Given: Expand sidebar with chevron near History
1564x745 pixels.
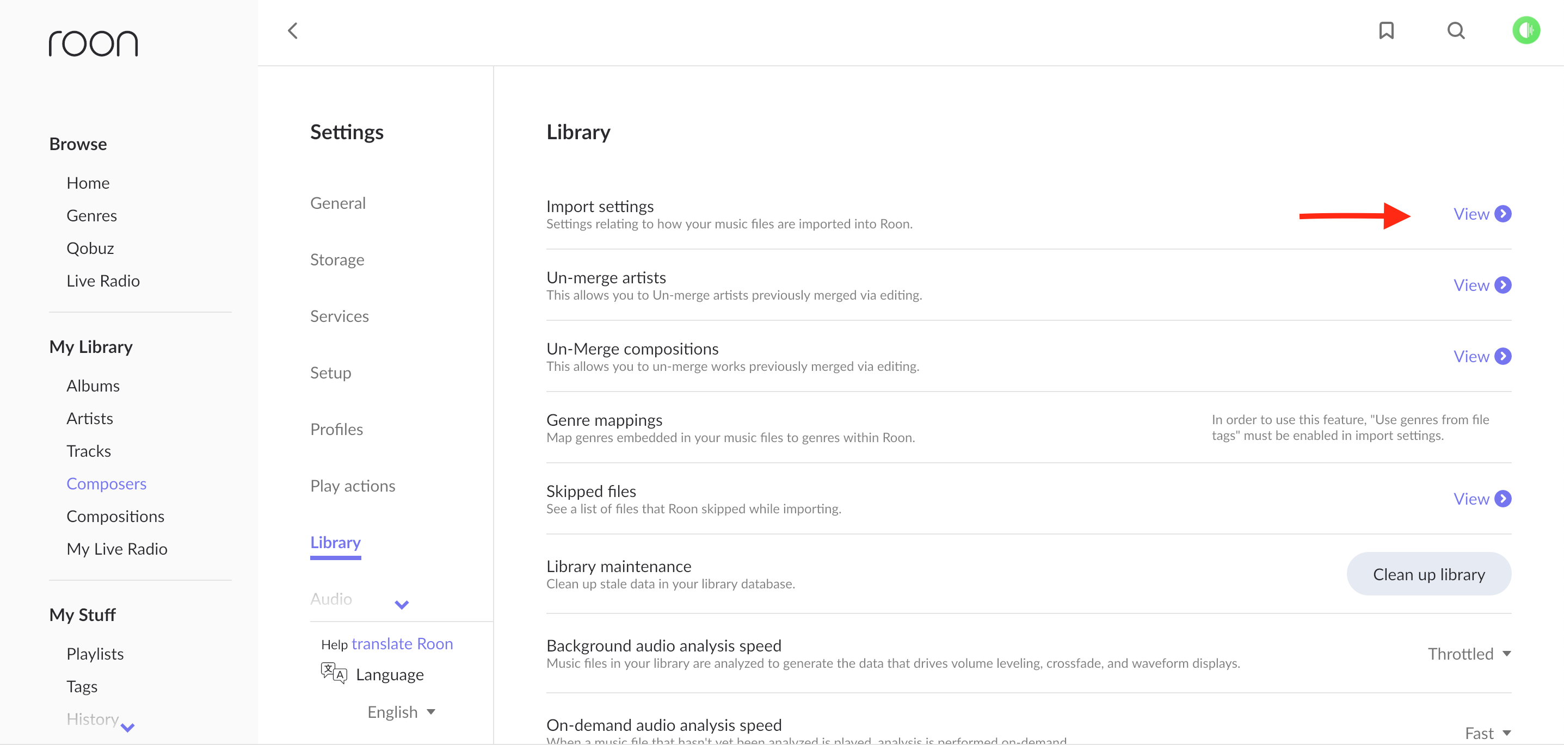Looking at the screenshot, I should coord(127,728).
